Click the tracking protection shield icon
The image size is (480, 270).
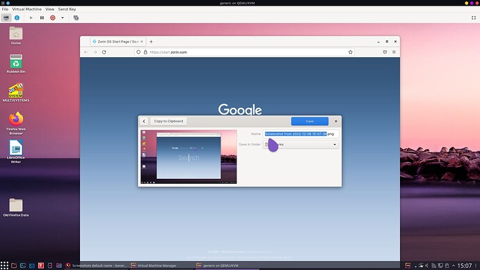(x=138, y=52)
